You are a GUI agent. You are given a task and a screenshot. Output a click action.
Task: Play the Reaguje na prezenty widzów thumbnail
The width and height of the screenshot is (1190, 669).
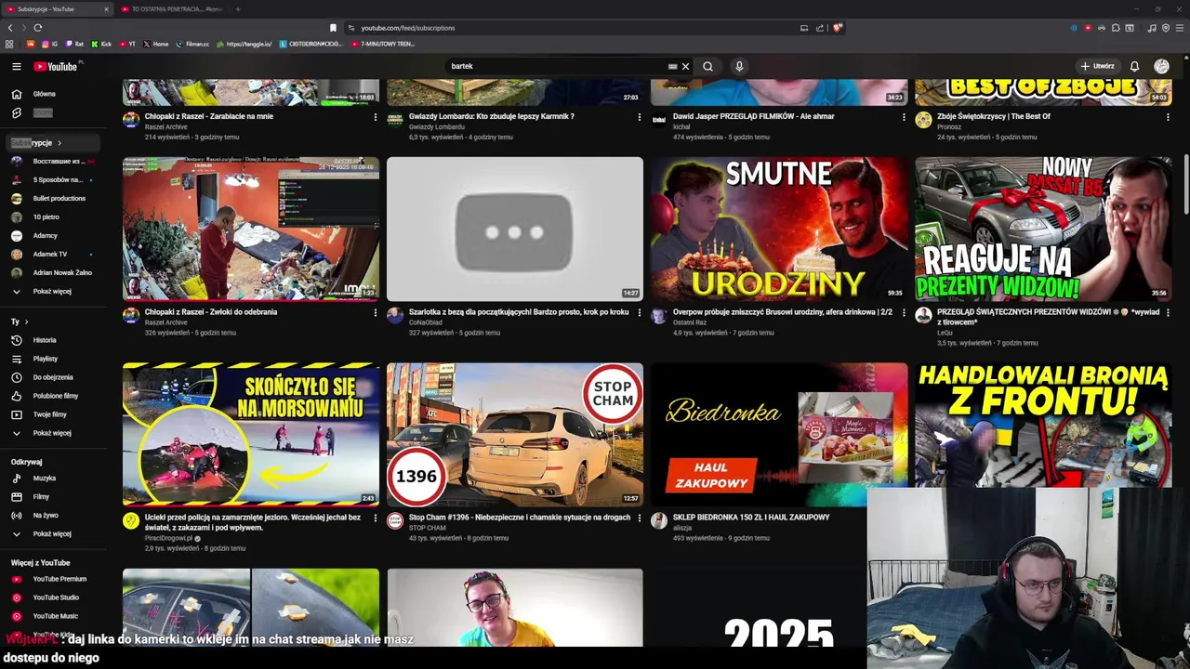[x=1043, y=229]
